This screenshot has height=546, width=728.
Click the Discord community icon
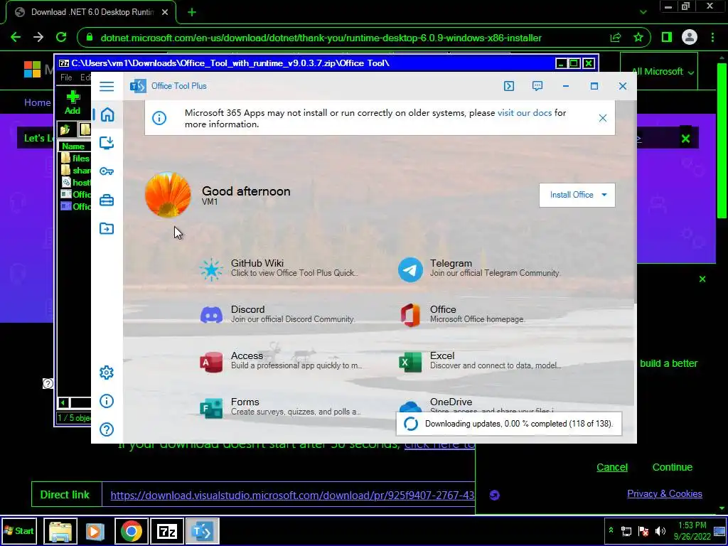(x=211, y=315)
